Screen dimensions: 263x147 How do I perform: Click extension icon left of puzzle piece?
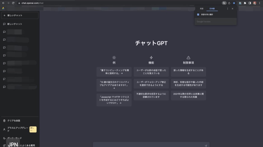coord(240,3)
